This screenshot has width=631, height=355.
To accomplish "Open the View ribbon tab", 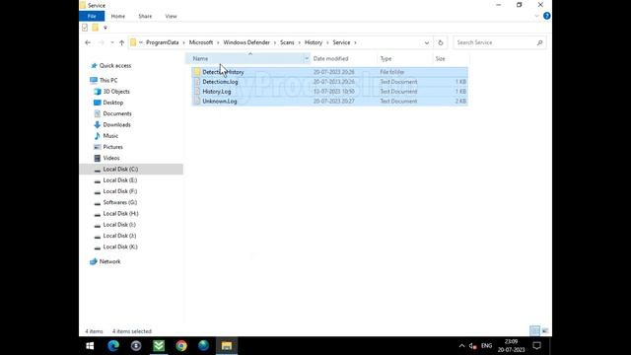I will pos(171,16).
